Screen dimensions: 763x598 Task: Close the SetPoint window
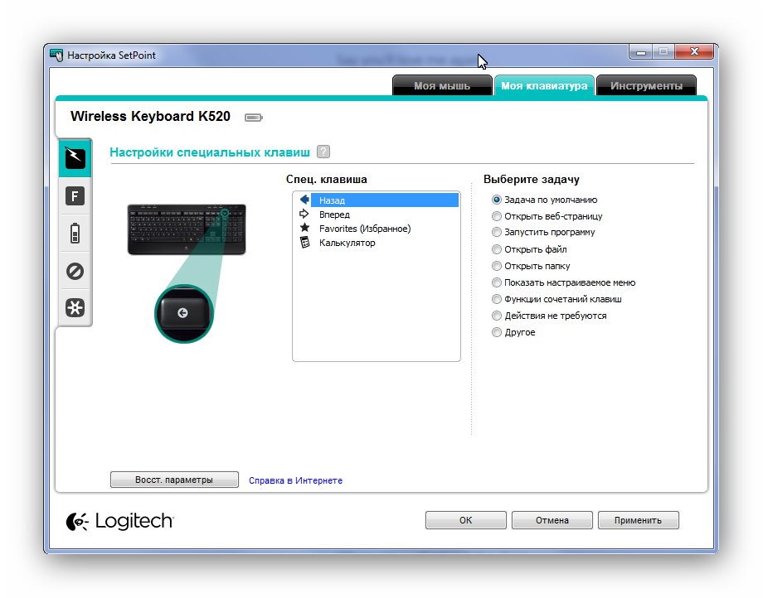(694, 51)
